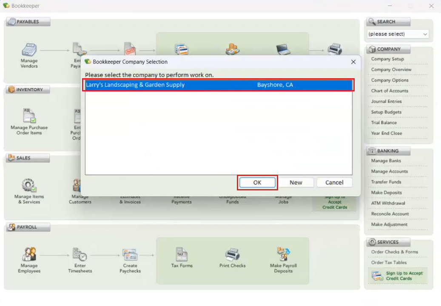Click Estimates & Invoices label
This screenshot has height=306, width=441.
coord(130,199)
